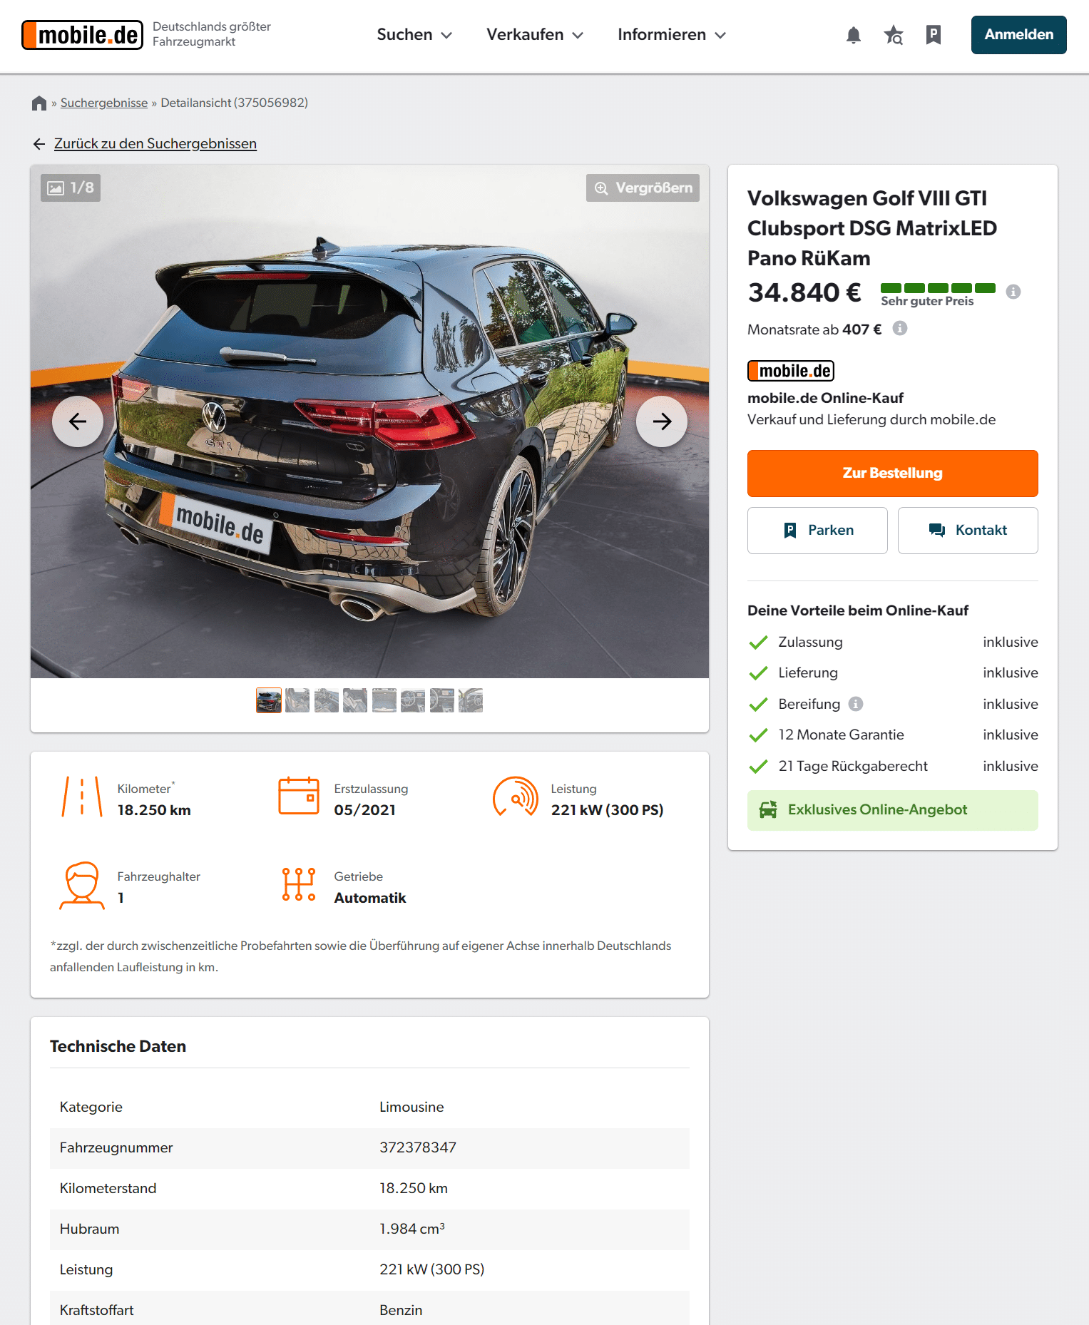The image size is (1089, 1325).
Task: Open notifications bell icon
Action: point(853,35)
